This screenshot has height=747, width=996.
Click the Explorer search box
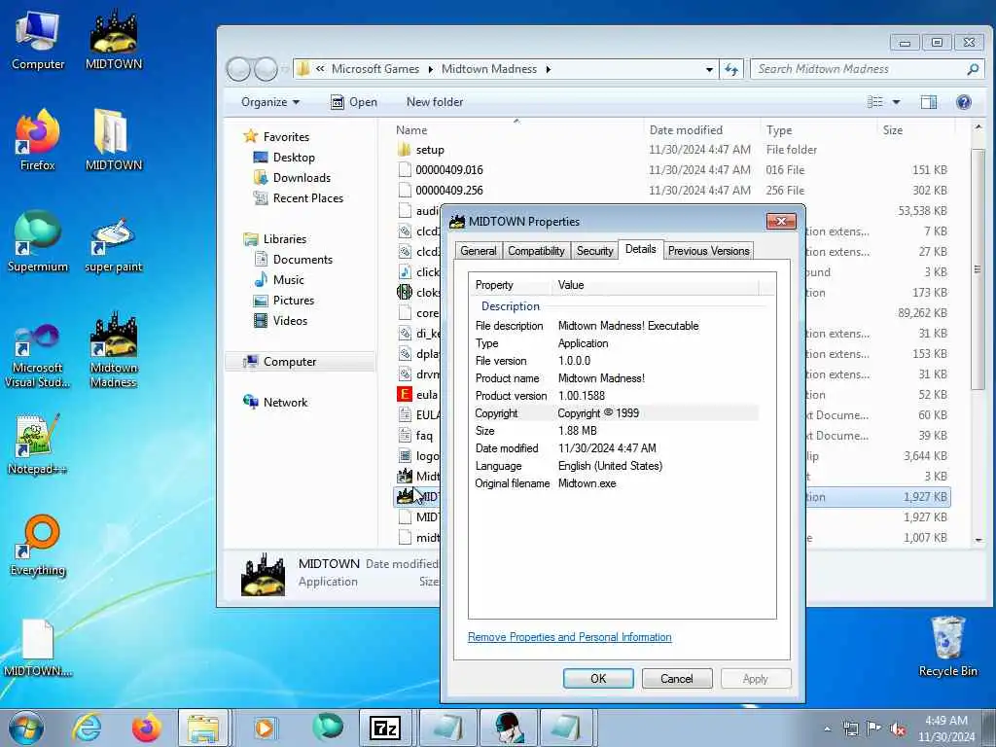click(x=866, y=69)
